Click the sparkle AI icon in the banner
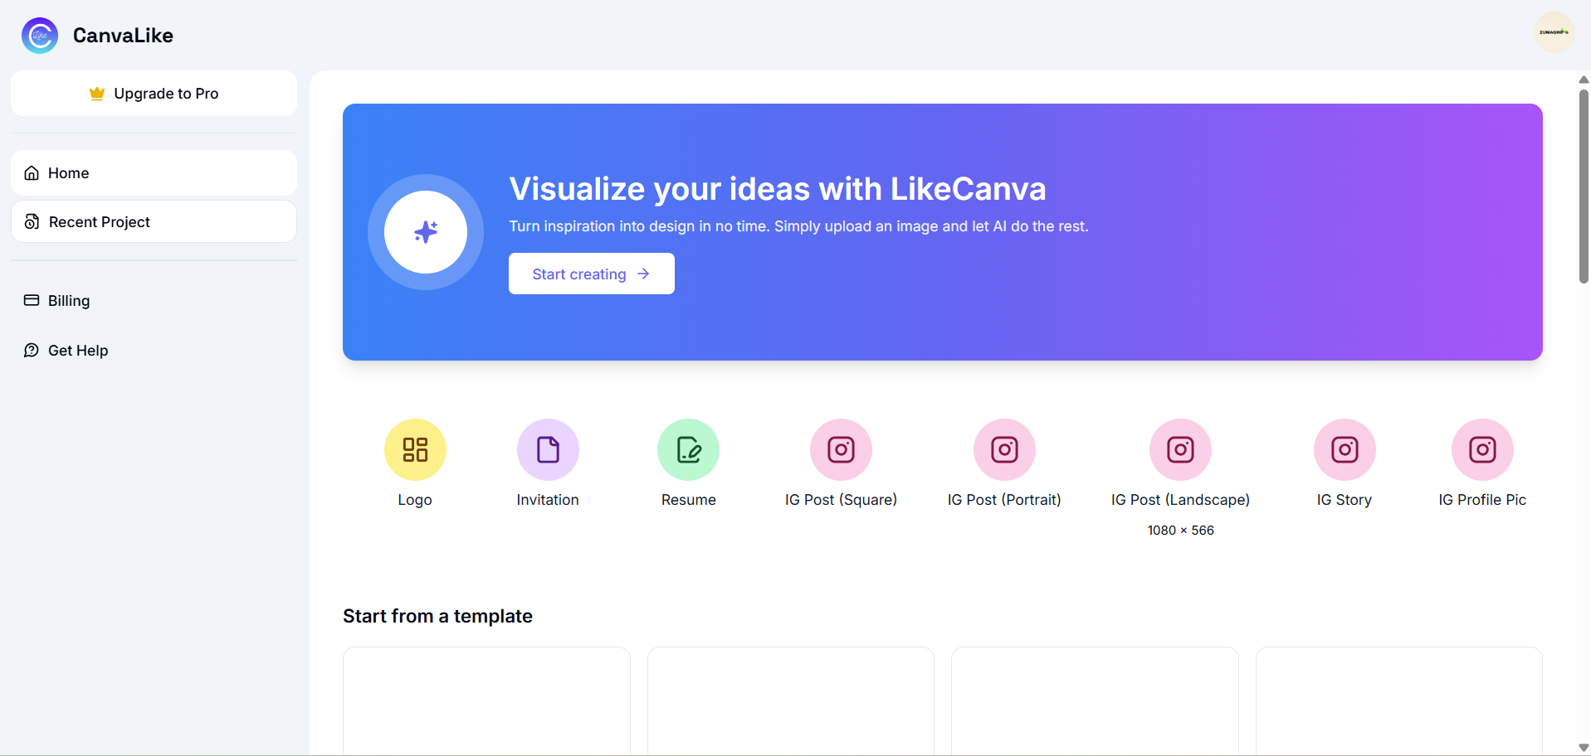Screen dimensions: 1591x756 click(426, 232)
